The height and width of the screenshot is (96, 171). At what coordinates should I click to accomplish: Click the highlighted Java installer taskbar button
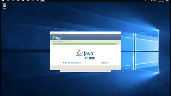(43, 1)
